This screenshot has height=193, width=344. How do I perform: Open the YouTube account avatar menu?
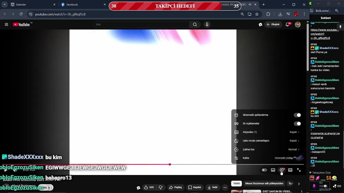pos(298,24)
